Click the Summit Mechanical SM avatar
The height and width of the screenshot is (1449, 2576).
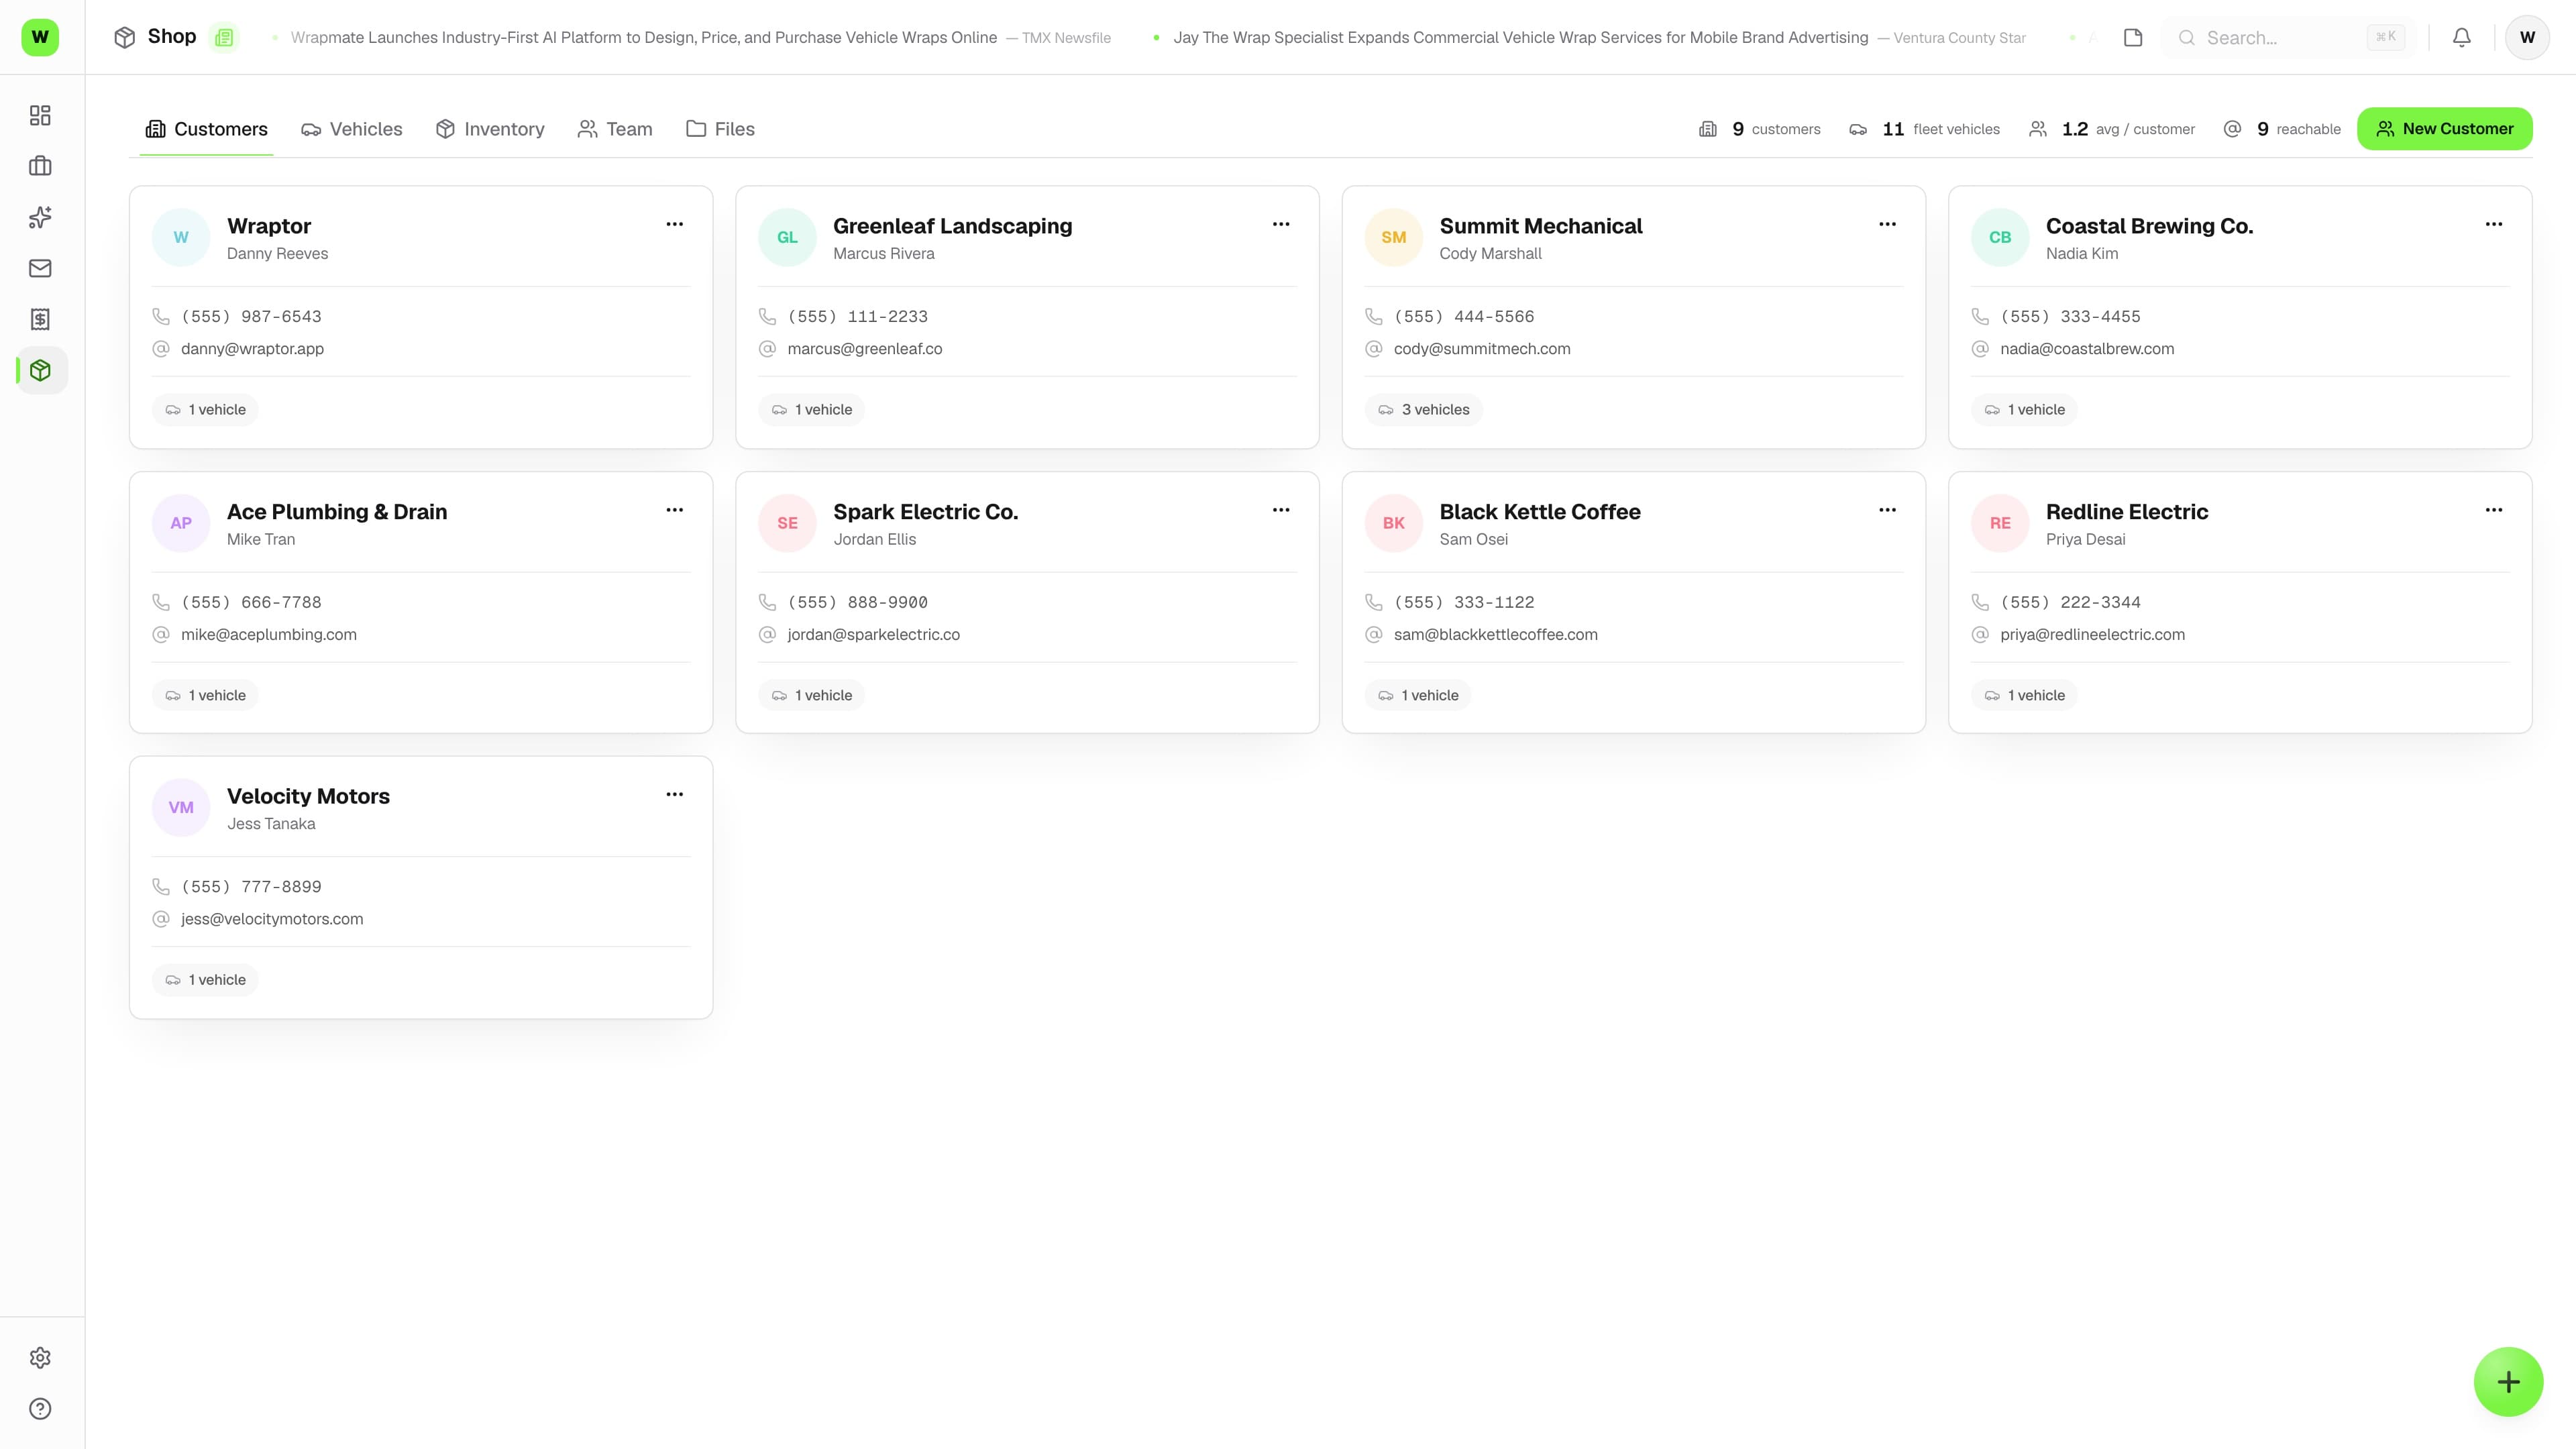pyautogui.click(x=1393, y=237)
